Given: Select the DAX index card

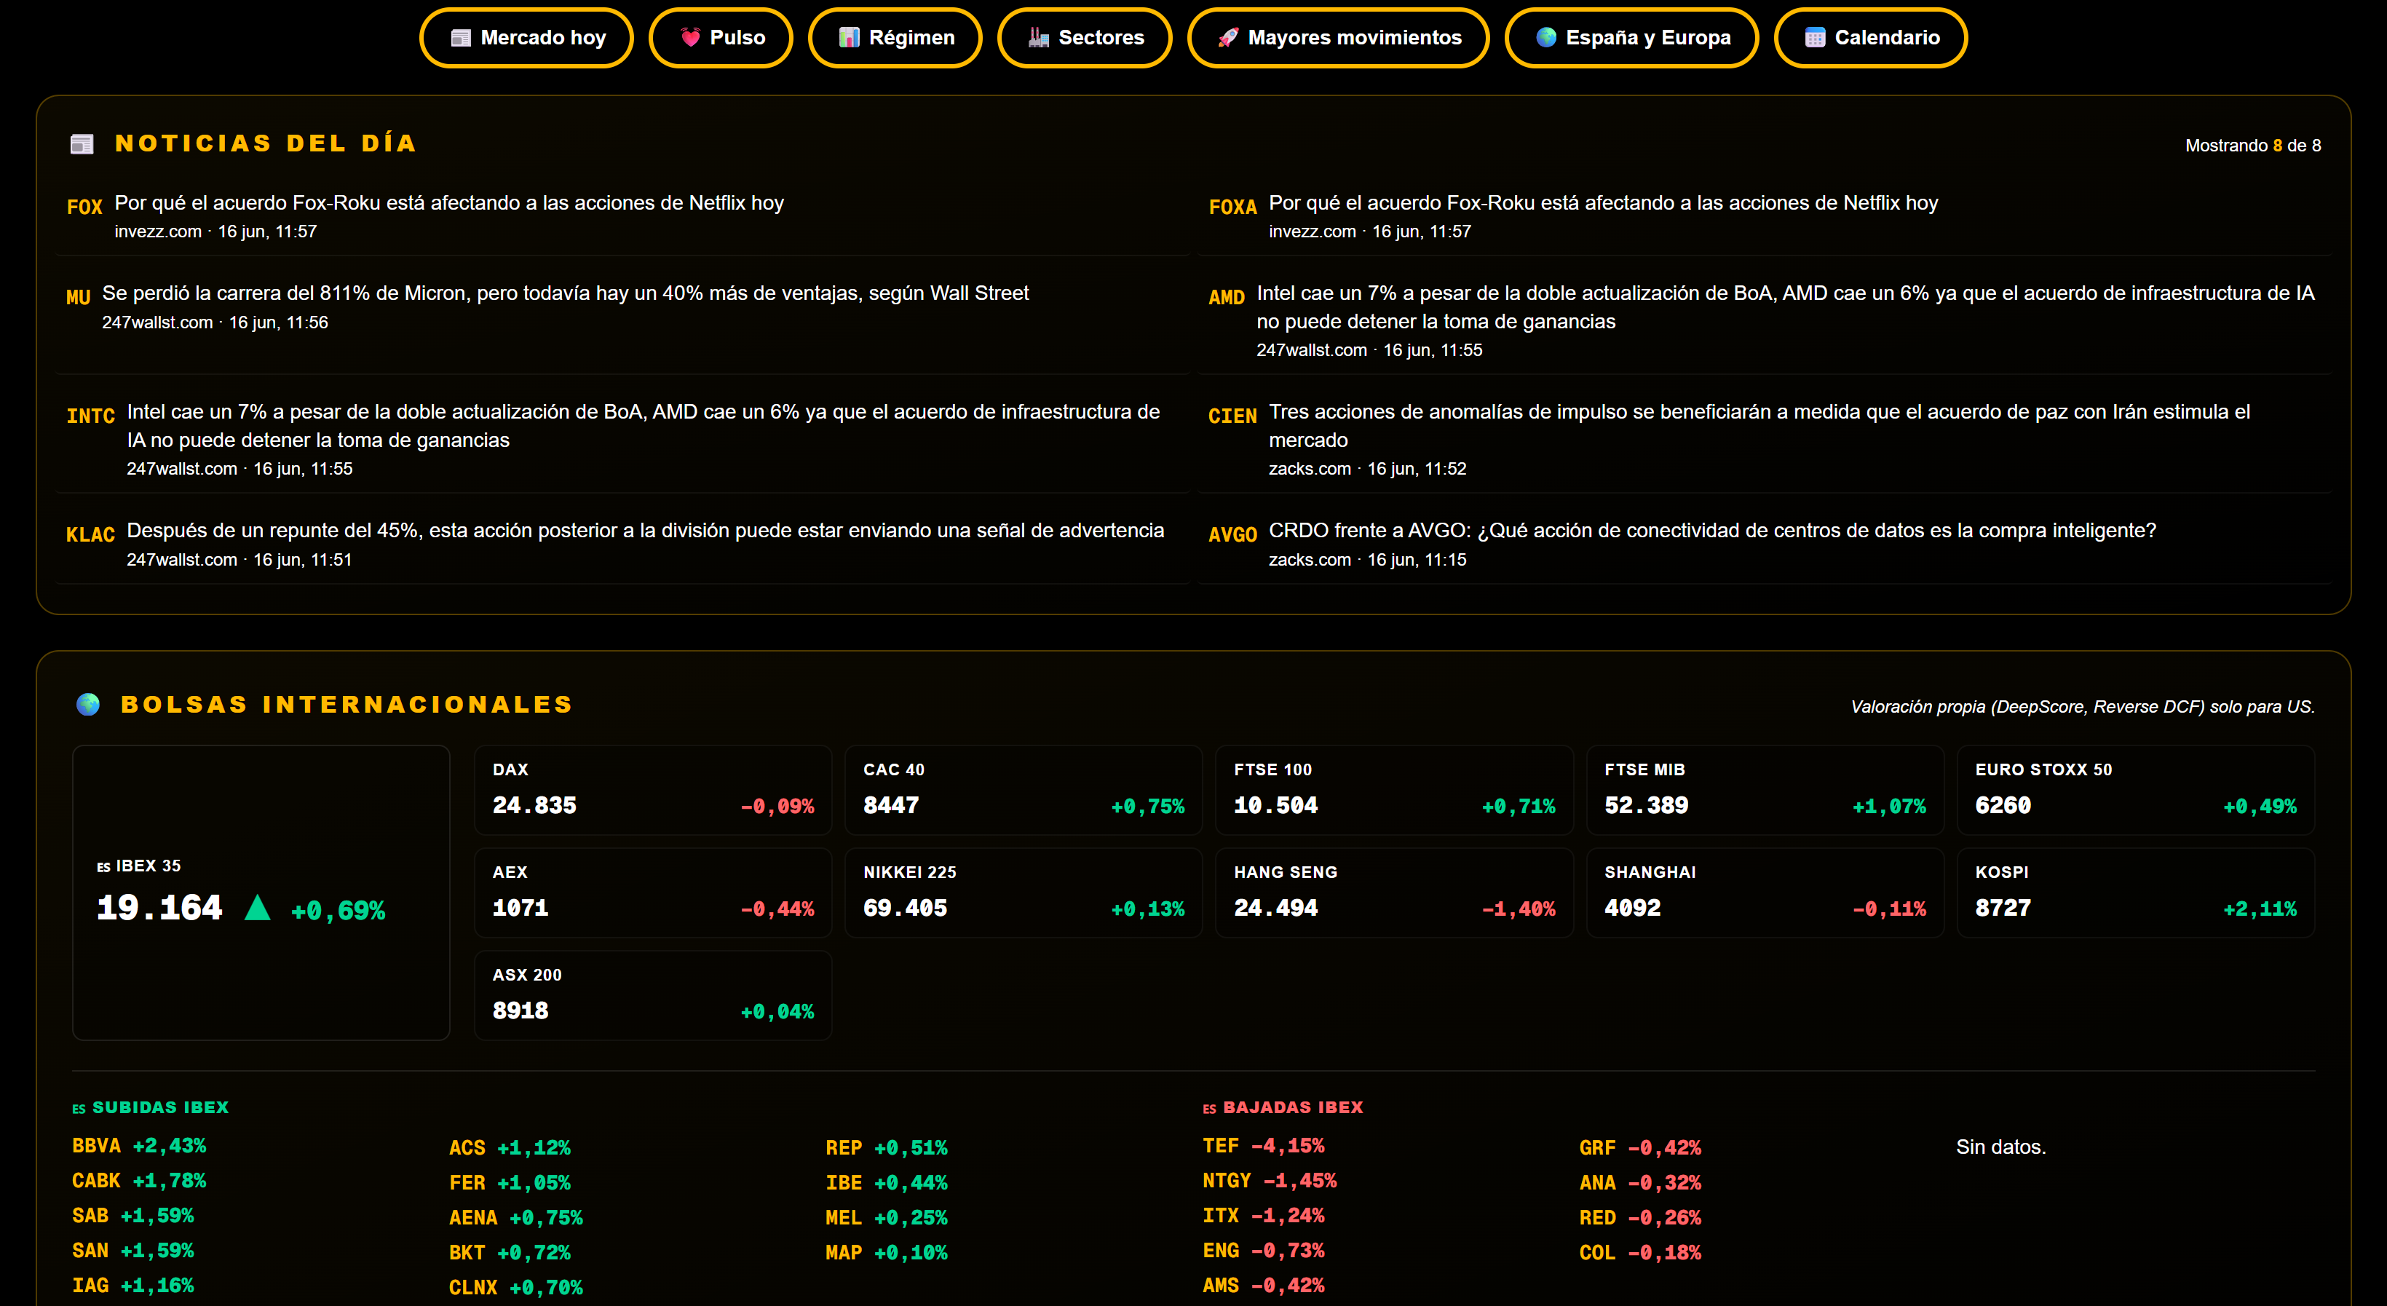Looking at the screenshot, I should click(x=653, y=791).
